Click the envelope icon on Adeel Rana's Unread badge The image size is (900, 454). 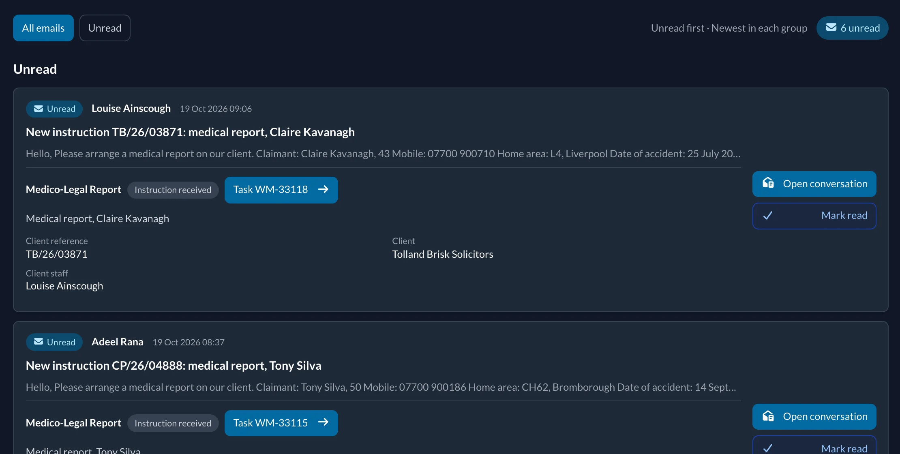[x=39, y=341]
